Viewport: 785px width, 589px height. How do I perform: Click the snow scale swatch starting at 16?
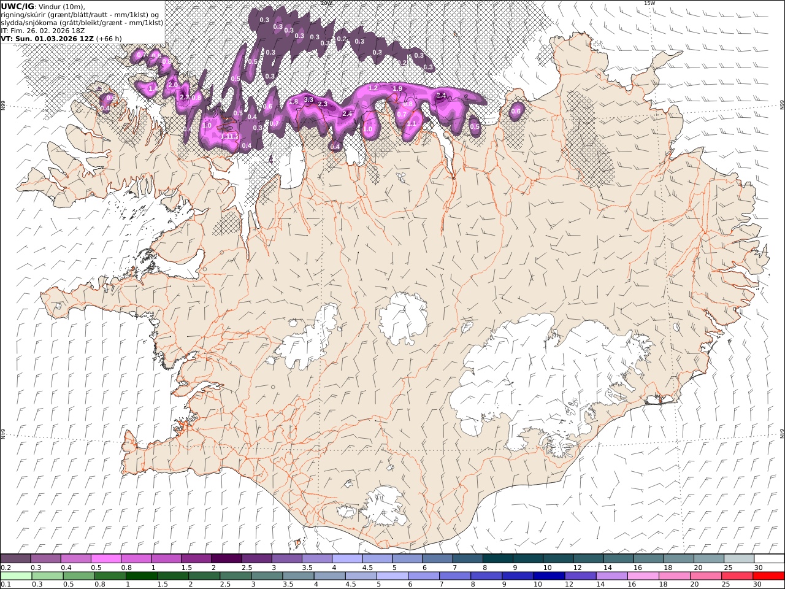[x=648, y=558]
